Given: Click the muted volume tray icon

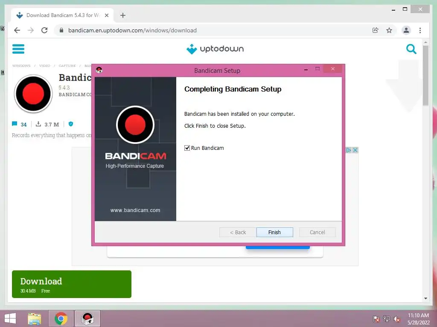Looking at the screenshot, I should click(397, 319).
